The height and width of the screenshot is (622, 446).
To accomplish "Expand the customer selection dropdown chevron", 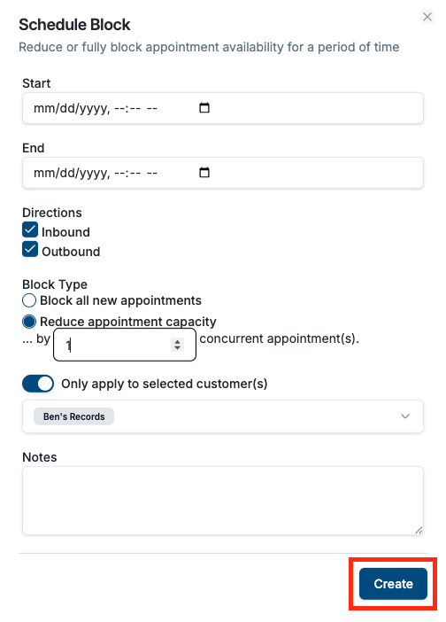I will 404,416.
